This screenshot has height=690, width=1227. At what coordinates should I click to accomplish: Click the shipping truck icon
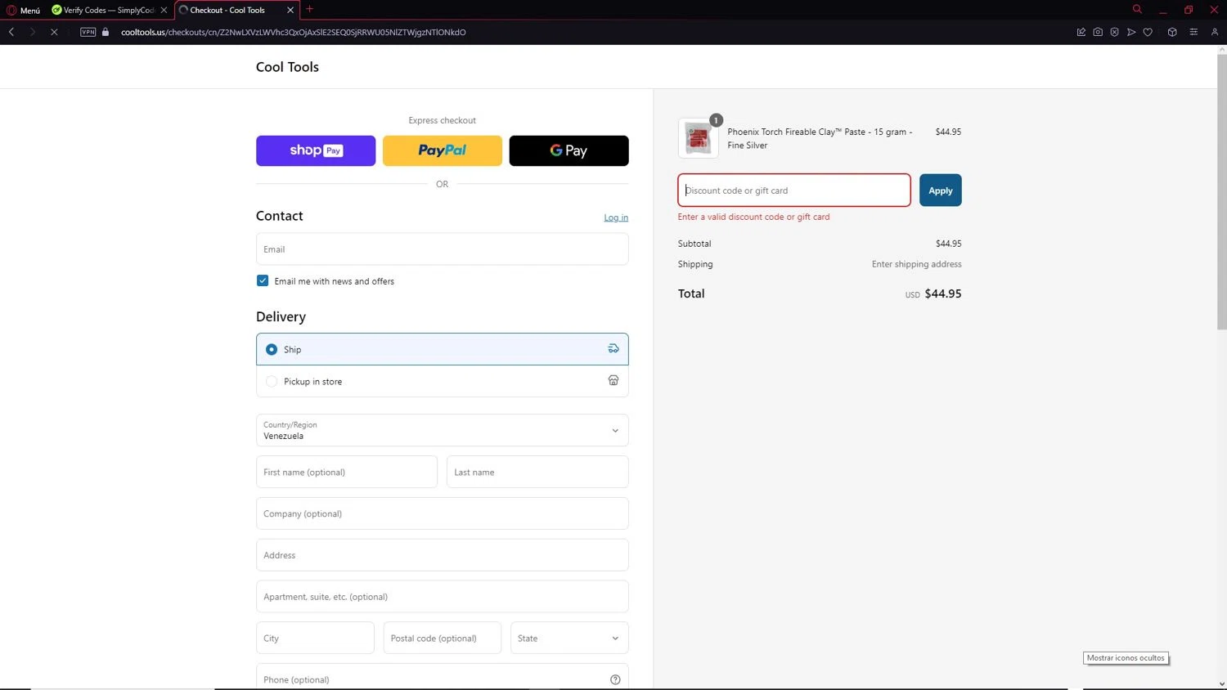click(613, 348)
